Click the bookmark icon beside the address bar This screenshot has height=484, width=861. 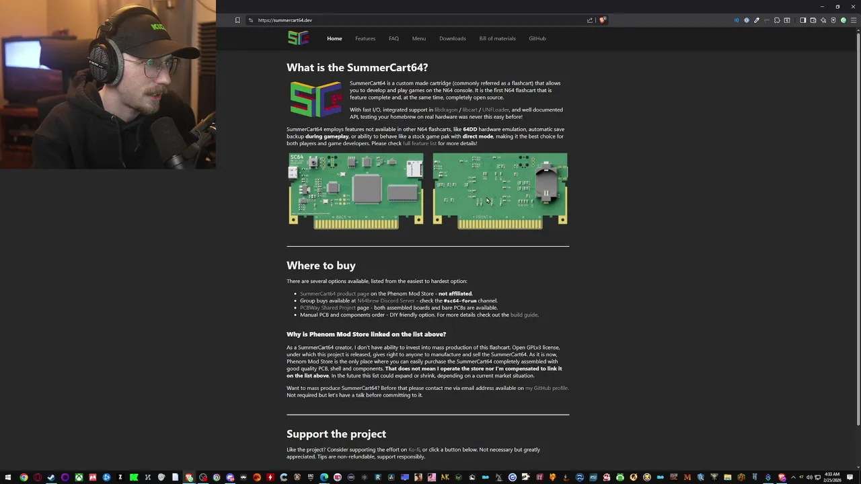point(237,20)
